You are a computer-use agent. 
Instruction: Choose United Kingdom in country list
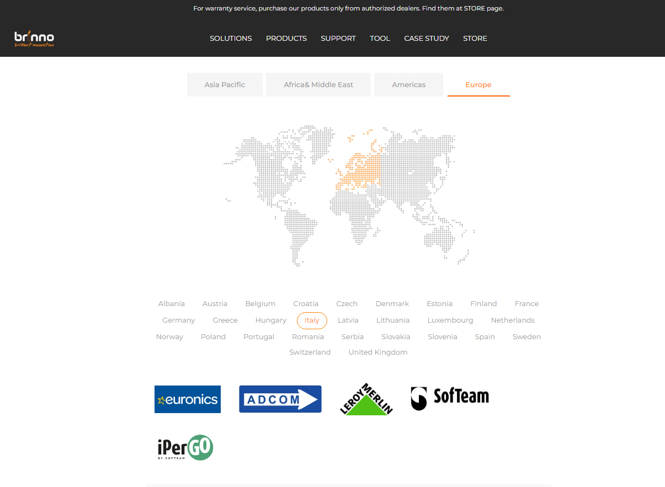pos(378,352)
